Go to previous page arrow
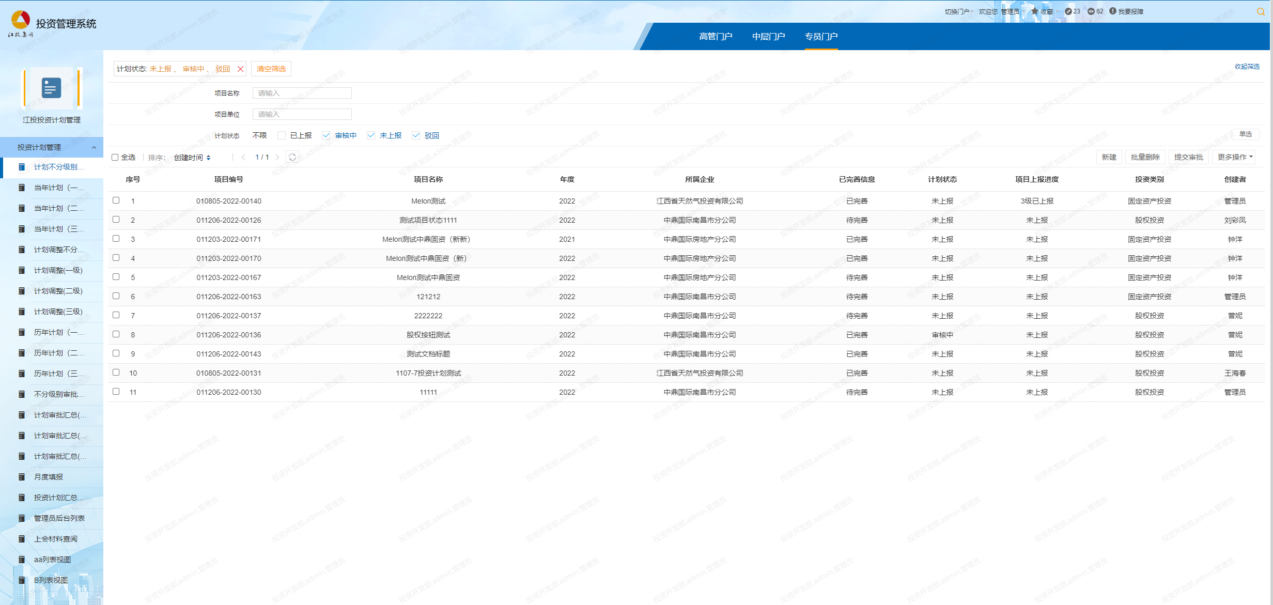This screenshot has width=1273, height=605. (243, 157)
